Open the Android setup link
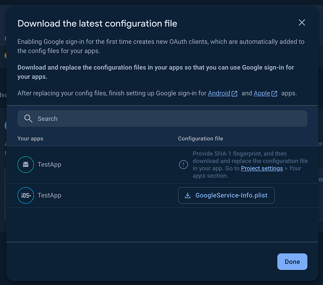This screenshot has width=323, height=285. click(x=219, y=93)
